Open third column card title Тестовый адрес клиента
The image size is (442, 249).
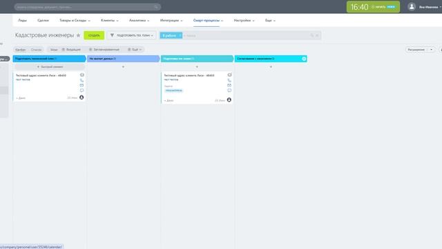(x=189, y=75)
